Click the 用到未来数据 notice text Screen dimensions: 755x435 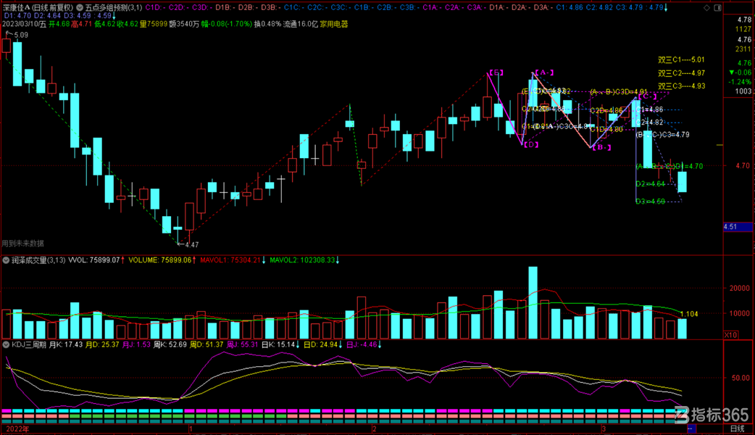[x=22, y=244]
